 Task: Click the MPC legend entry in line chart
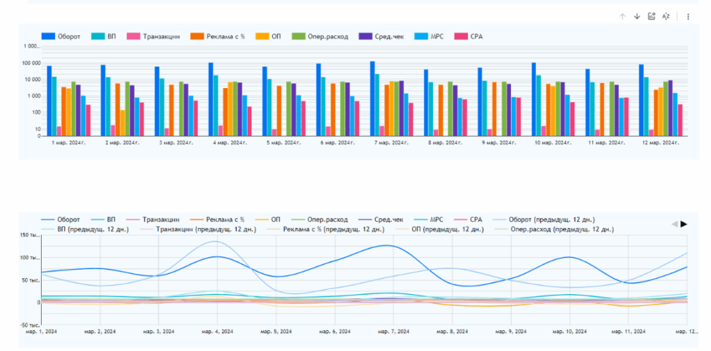[x=437, y=219]
